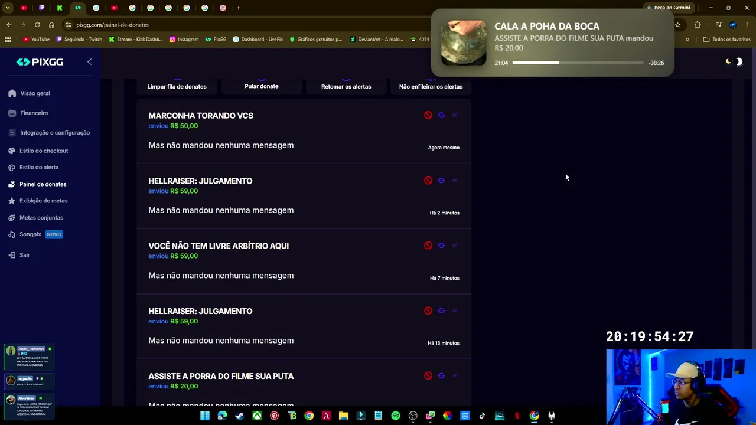Open Songpix in the sidebar

35,234
